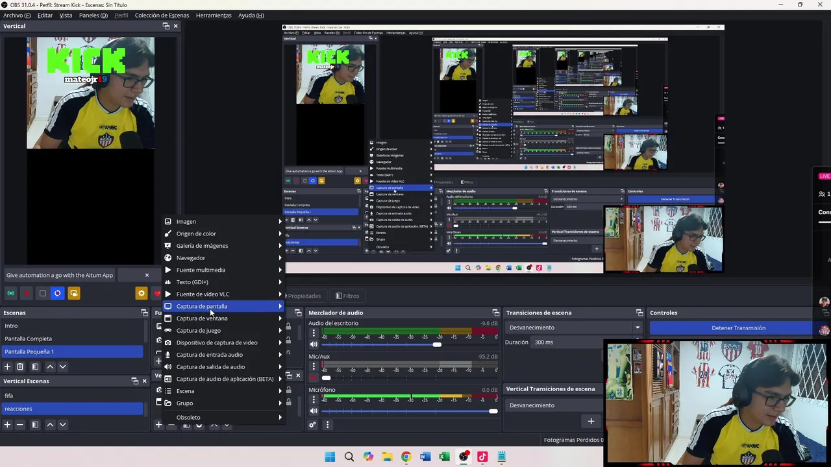
Task: Click Detener Transmisión button
Action: [x=738, y=328]
